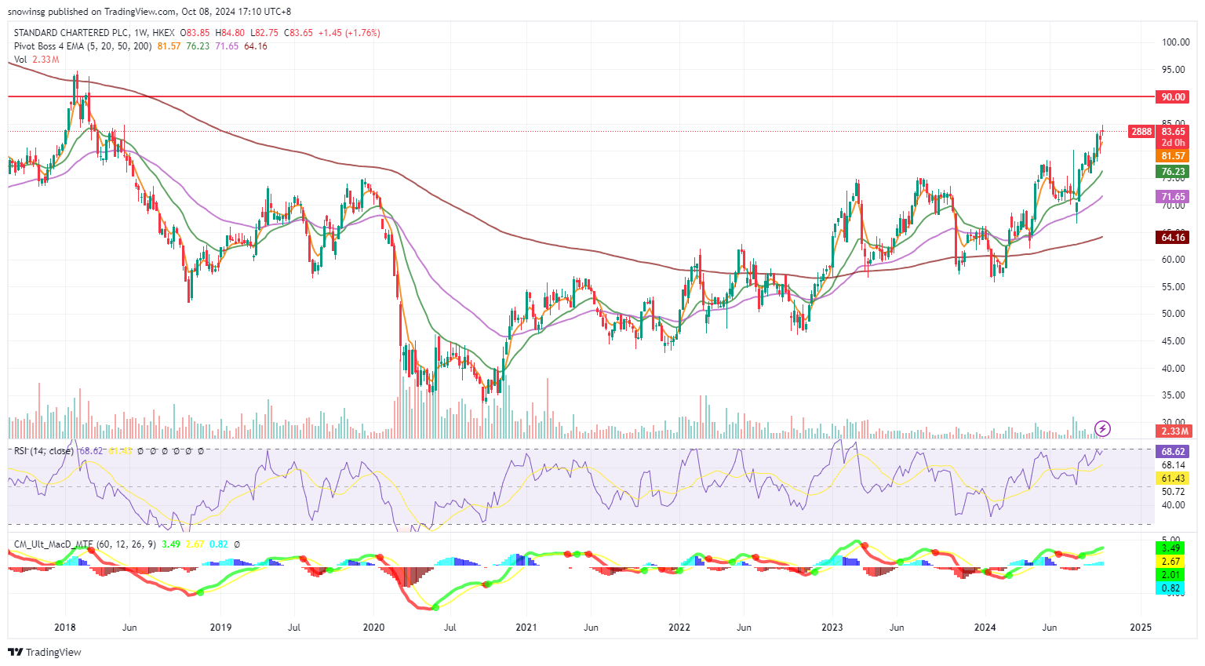Image resolution: width=1205 pixels, height=666 pixels.
Task: Click the 83.65 last price label
Action: (x=1173, y=132)
